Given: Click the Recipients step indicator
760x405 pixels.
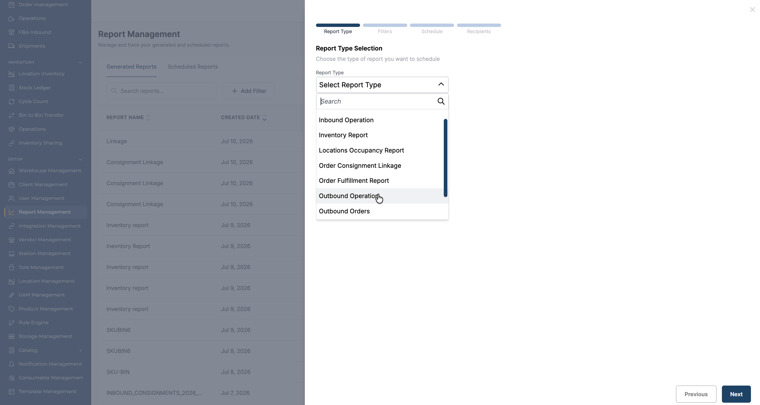Looking at the screenshot, I should 479,29.
